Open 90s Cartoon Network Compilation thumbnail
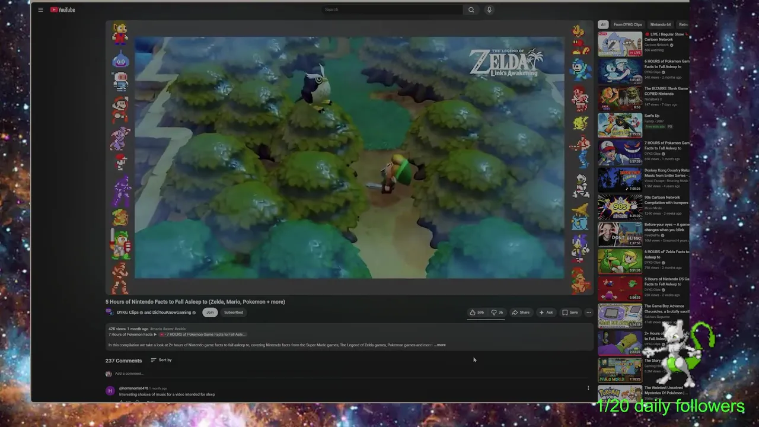The height and width of the screenshot is (427, 759). click(x=620, y=208)
